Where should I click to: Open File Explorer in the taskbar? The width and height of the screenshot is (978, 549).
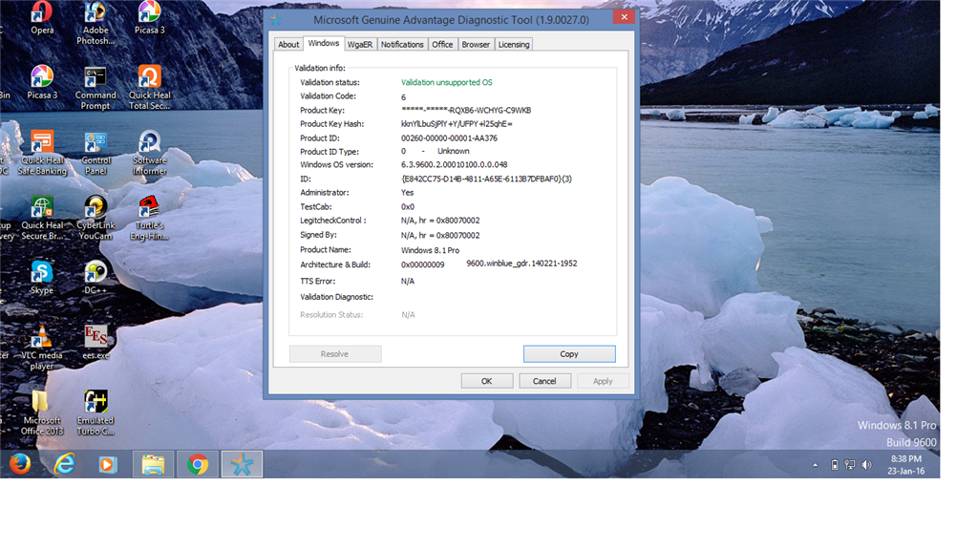point(153,464)
